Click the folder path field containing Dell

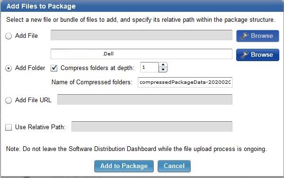pos(142,54)
